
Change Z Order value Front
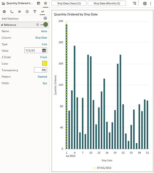44,57
